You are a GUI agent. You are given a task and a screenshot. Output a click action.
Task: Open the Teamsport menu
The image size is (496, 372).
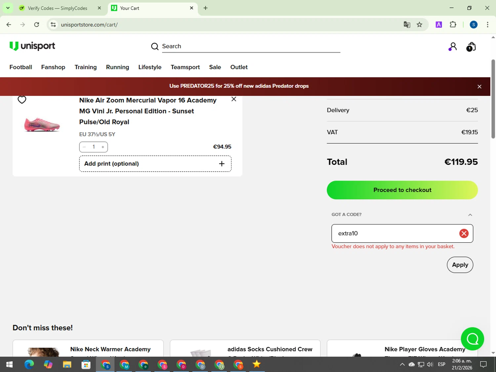click(x=185, y=67)
